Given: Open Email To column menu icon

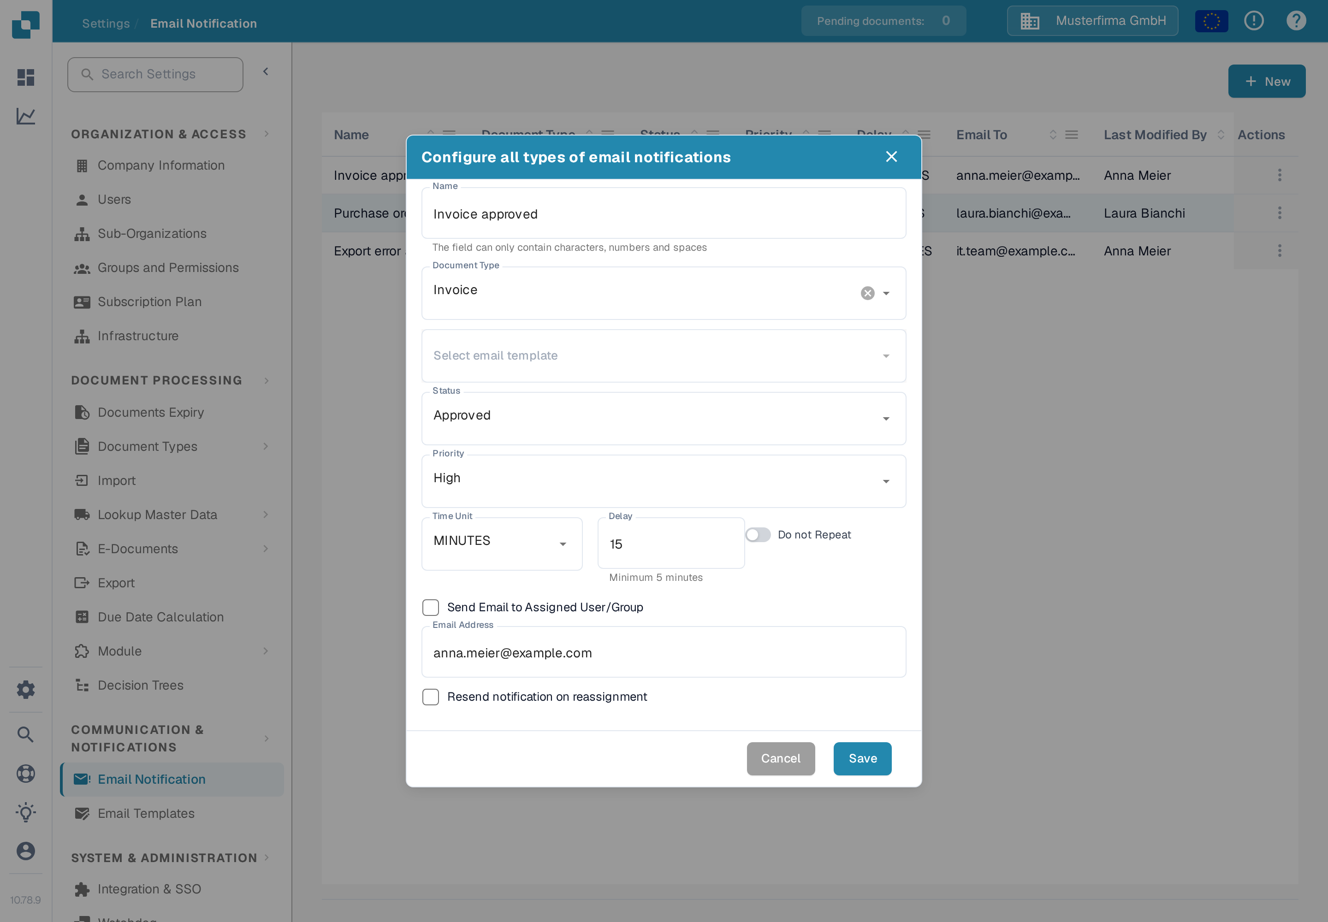Looking at the screenshot, I should coord(1072,135).
